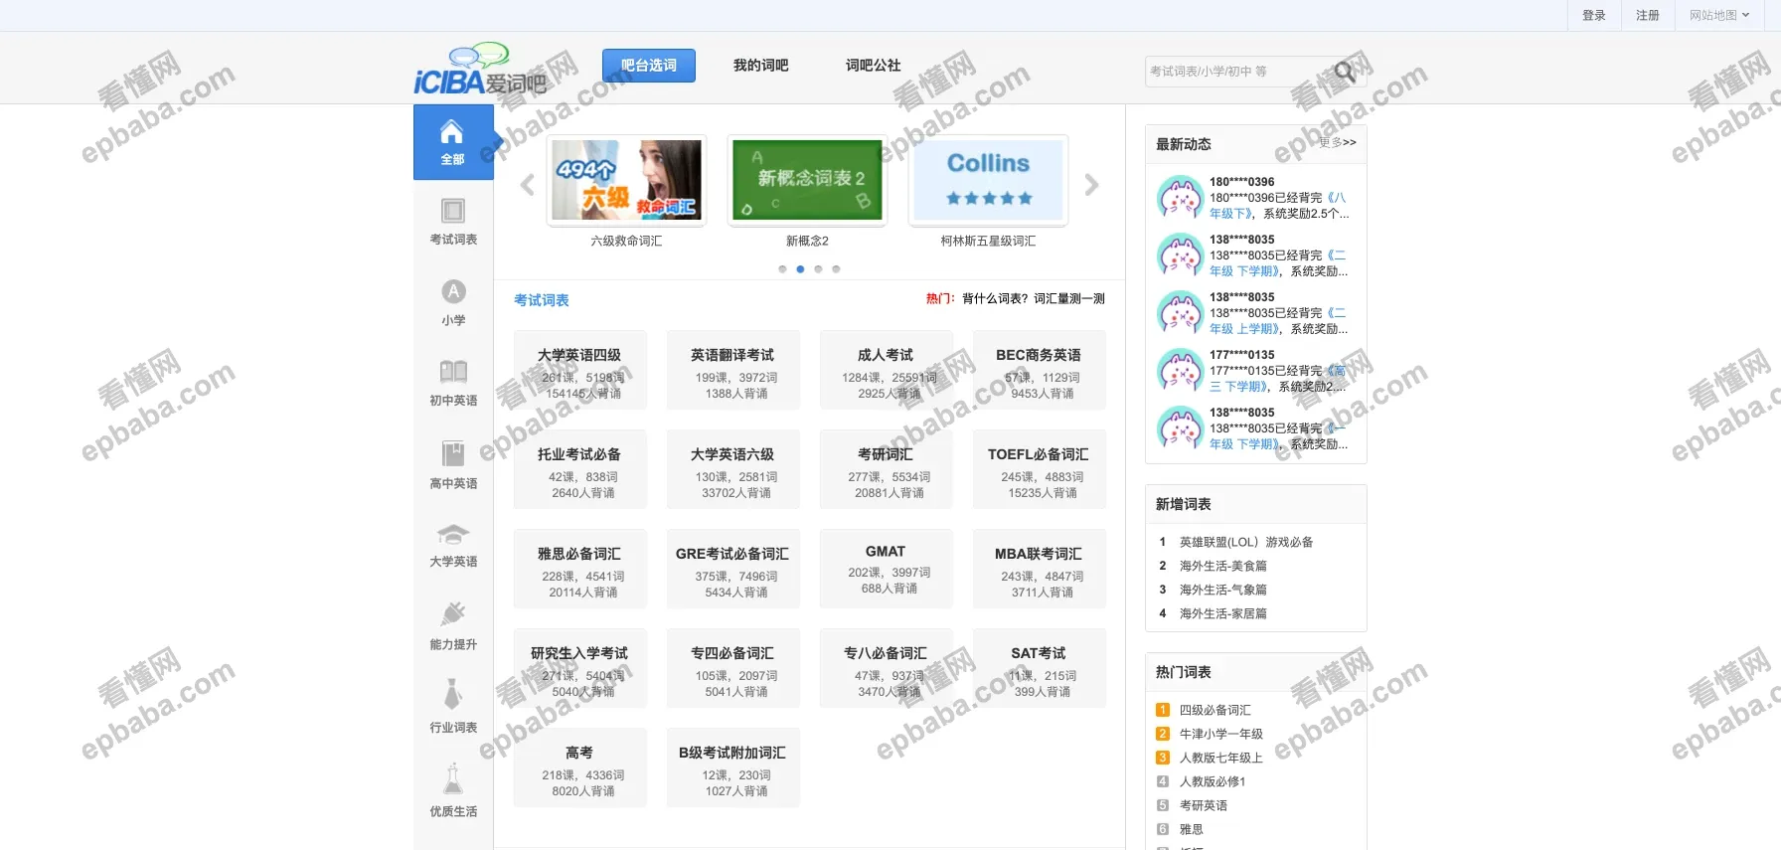Open 网站地图 dropdown menu

(1719, 15)
